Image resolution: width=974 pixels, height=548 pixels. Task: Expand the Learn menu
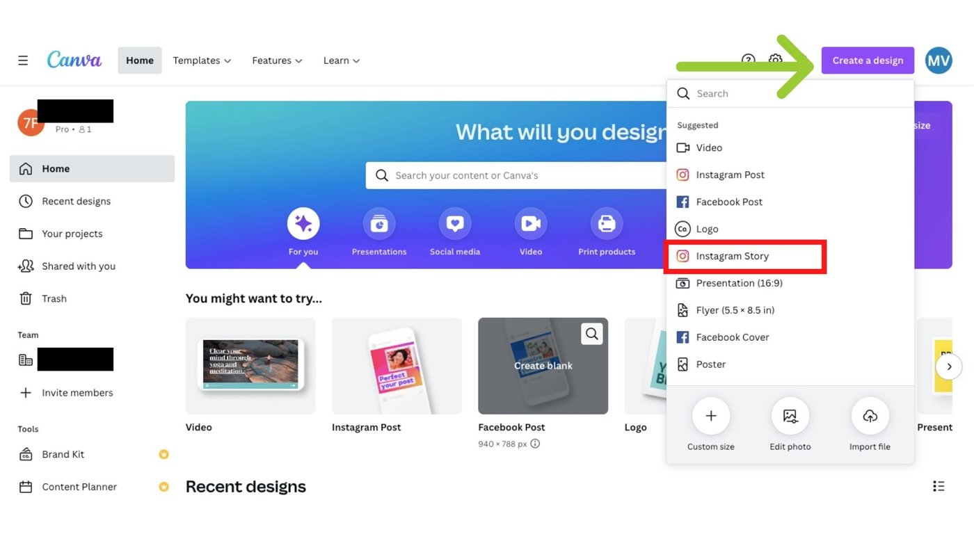coord(341,60)
